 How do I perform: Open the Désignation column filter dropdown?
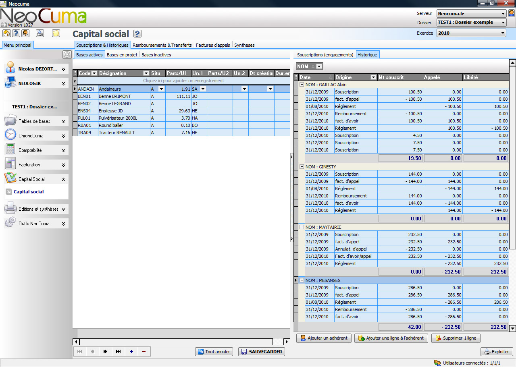(146, 73)
